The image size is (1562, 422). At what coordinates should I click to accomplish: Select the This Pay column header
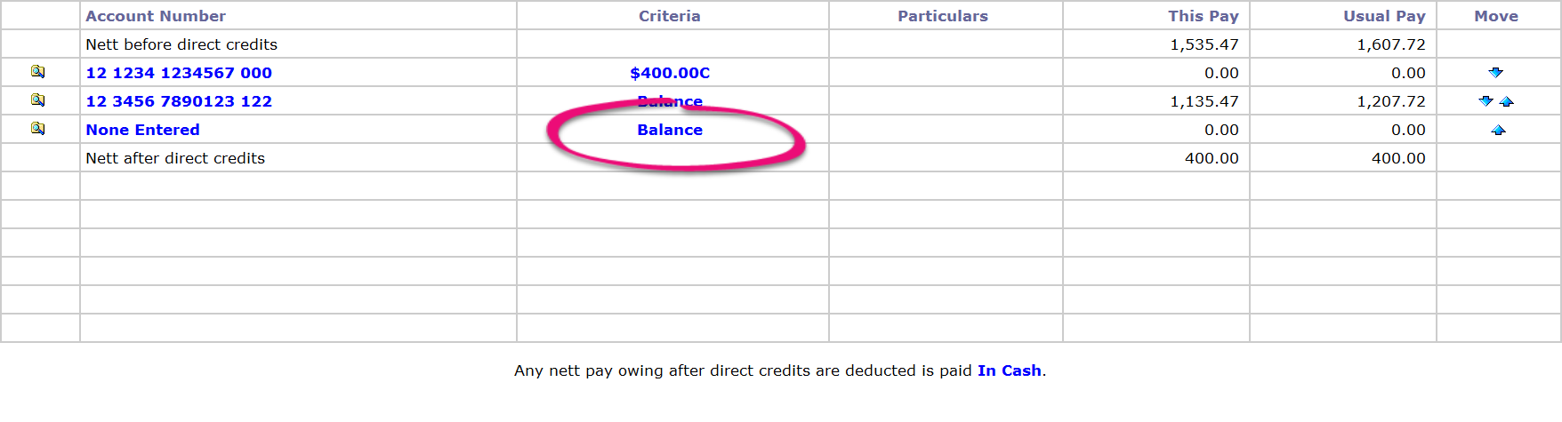1204,16
